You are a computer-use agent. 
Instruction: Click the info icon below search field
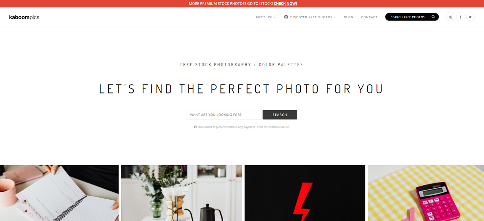[195, 127]
